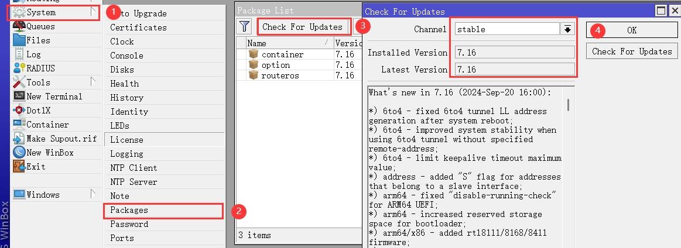Select History in the System submenu
The height and width of the screenshot is (248, 681).
pyautogui.click(x=164, y=98)
